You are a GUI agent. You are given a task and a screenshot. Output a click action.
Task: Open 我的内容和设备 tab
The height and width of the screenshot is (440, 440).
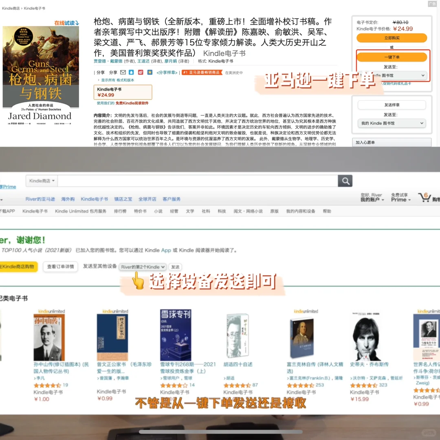point(301,211)
